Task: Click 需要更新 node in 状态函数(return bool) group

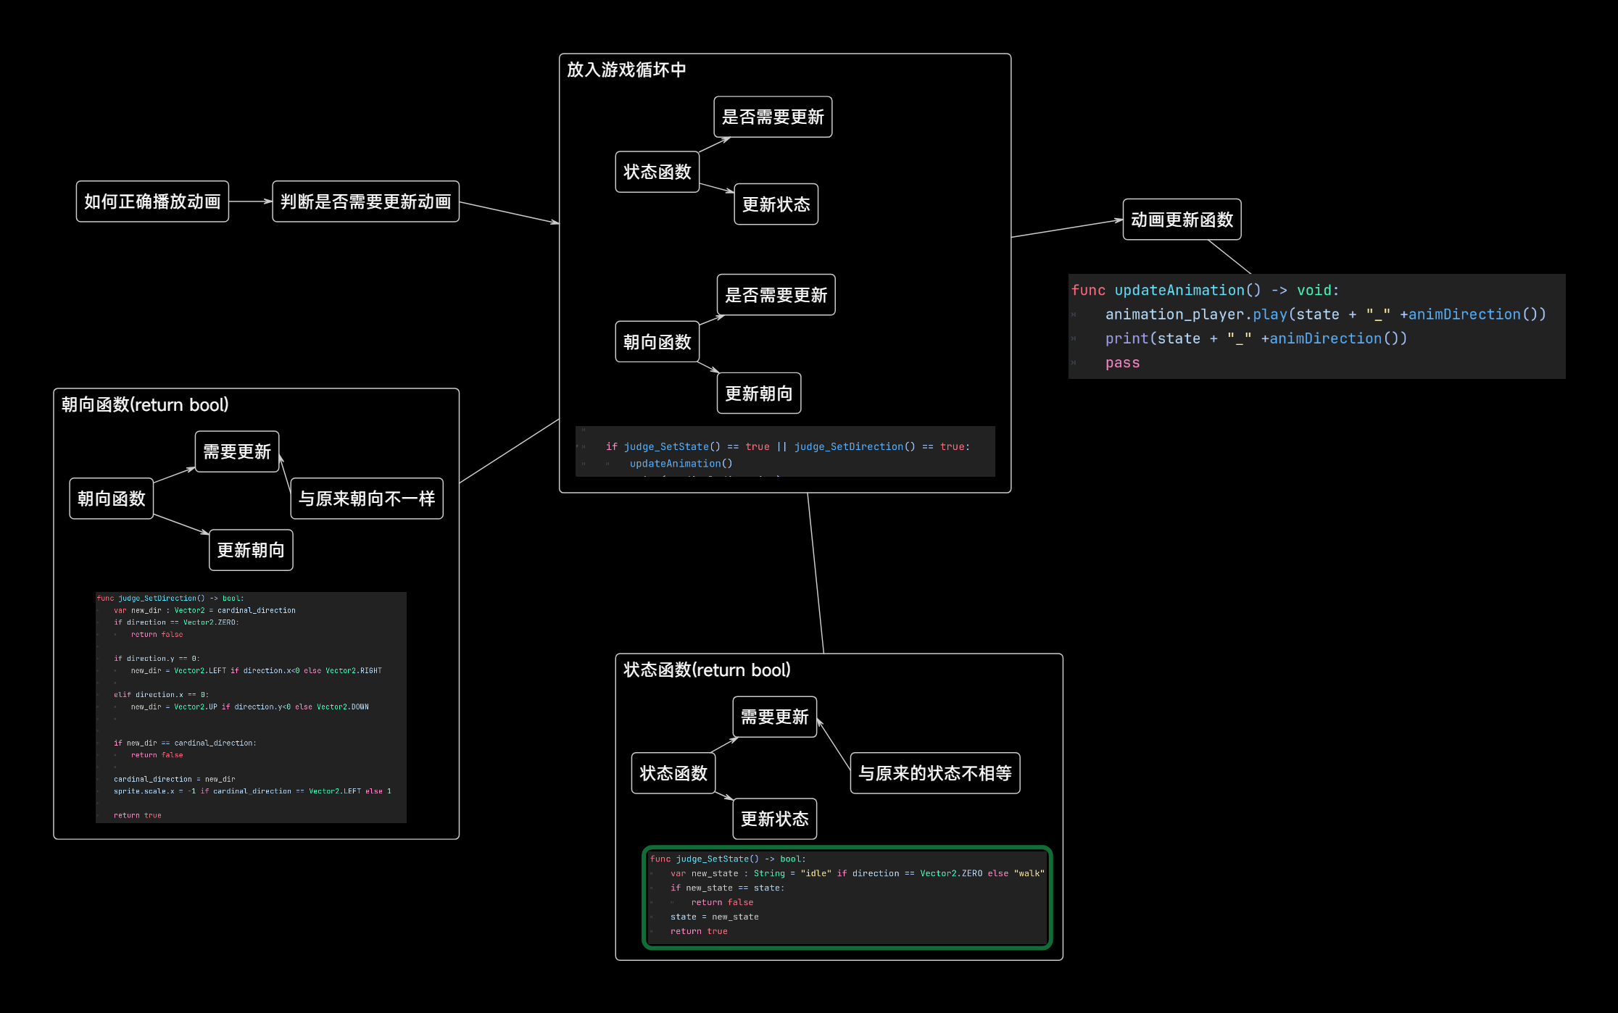Action: 774,717
